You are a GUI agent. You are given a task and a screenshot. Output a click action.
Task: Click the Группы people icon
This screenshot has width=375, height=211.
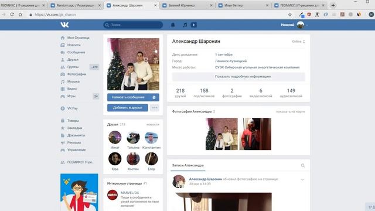[63, 67]
